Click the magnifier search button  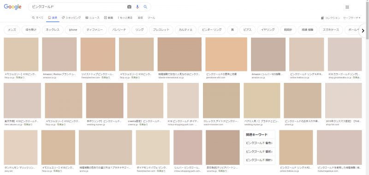[145, 7]
